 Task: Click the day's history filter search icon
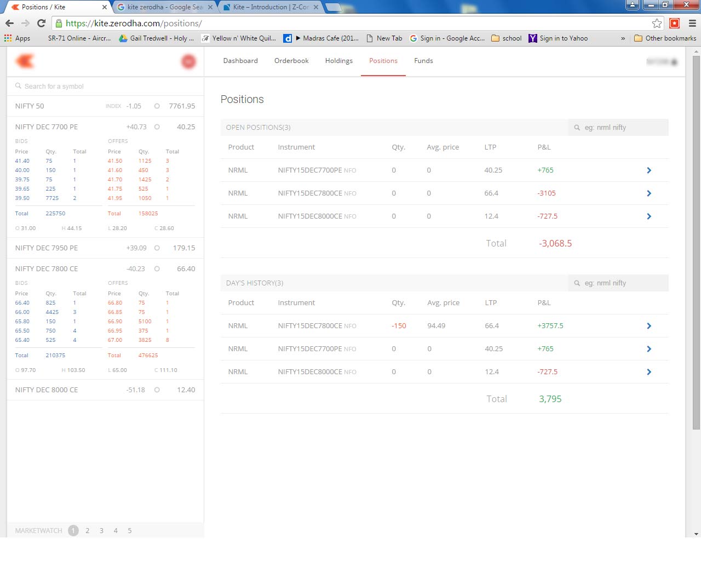click(x=577, y=283)
